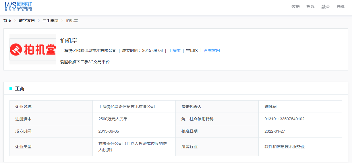352x163 pixels.
Task: Click the 统一社会信用代码 label
Action: coord(198,119)
